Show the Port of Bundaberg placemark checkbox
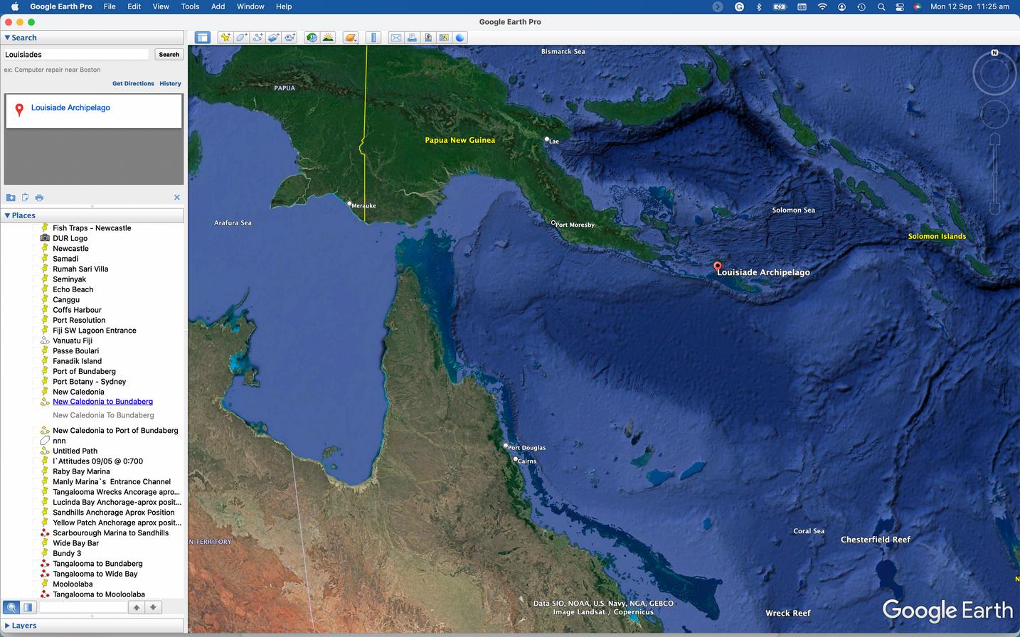 [x=36, y=371]
